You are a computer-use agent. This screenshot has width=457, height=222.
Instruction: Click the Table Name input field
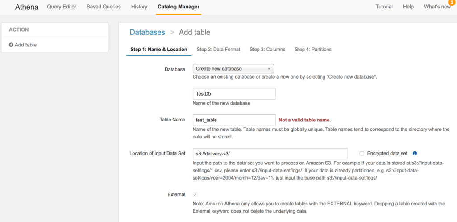point(234,120)
